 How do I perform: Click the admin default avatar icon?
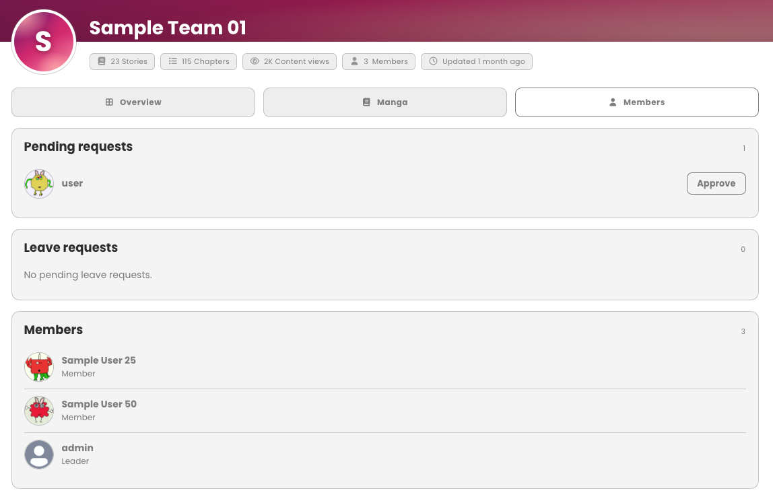(x=39, y=454)
